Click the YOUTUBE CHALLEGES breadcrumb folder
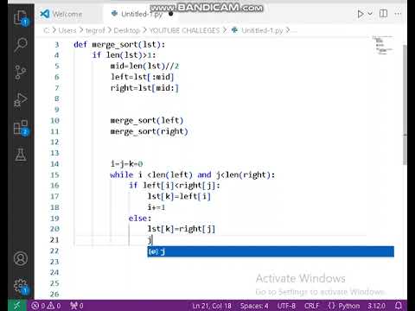Screen dimensions: 415x311 coord(184,30)
